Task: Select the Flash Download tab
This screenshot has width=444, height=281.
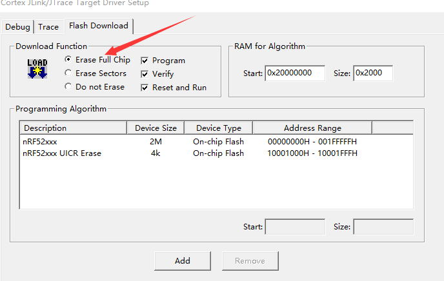Action: point(99,26)
